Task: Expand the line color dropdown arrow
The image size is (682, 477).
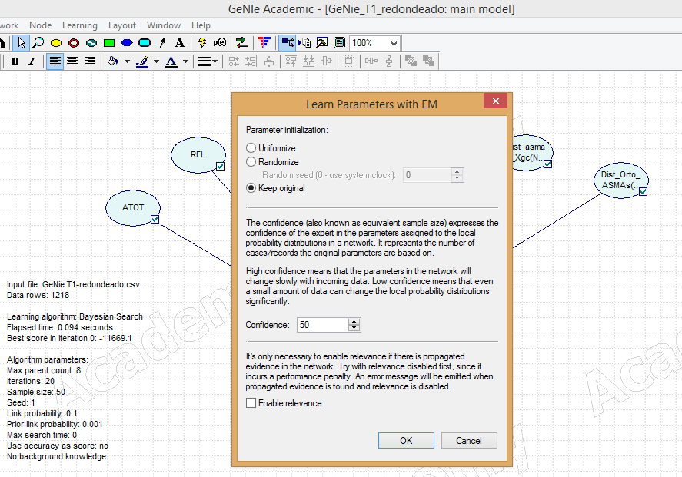Action: (156, 61)
